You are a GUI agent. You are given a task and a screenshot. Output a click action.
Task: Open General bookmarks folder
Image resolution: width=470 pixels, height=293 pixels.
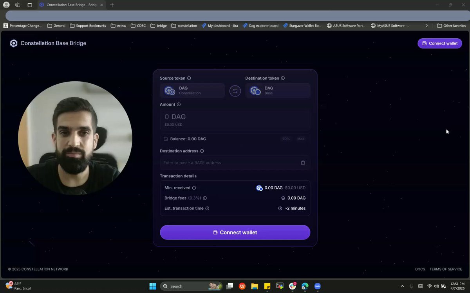[56, 25]
